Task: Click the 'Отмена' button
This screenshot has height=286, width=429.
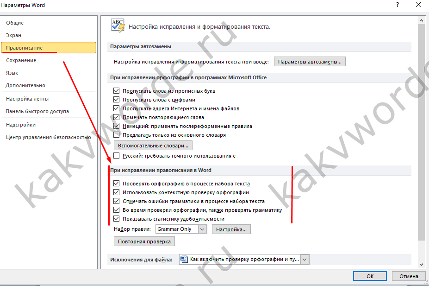Action: 409,276
